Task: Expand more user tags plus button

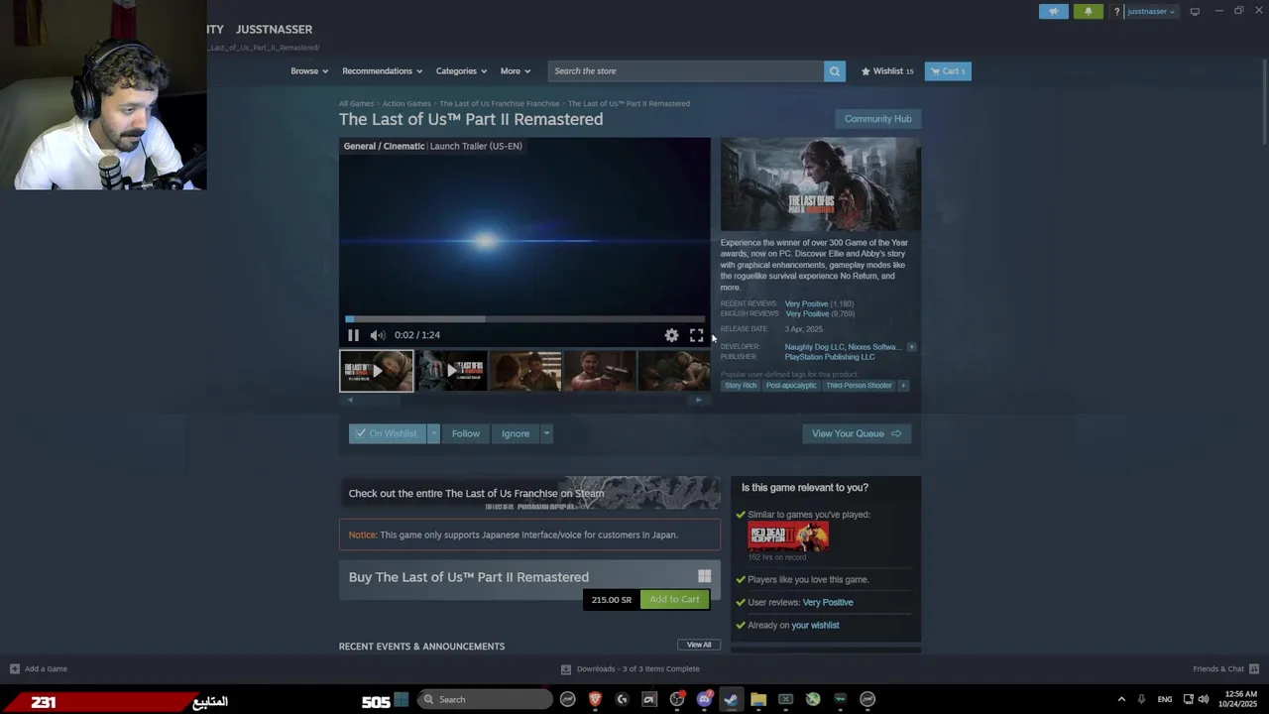Action: [x=903, y=386]
